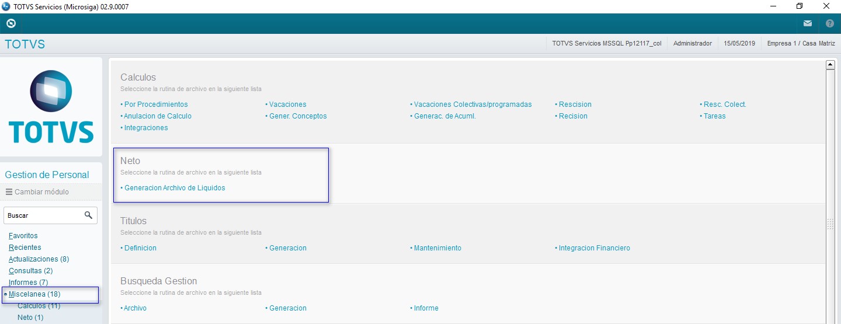Expand Informes (7) menu
Screen dimensions: 841x324
click(29, 283)
